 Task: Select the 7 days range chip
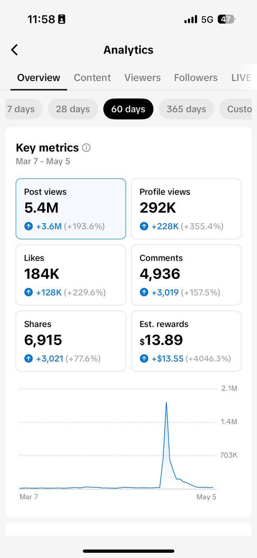[24, 109]
